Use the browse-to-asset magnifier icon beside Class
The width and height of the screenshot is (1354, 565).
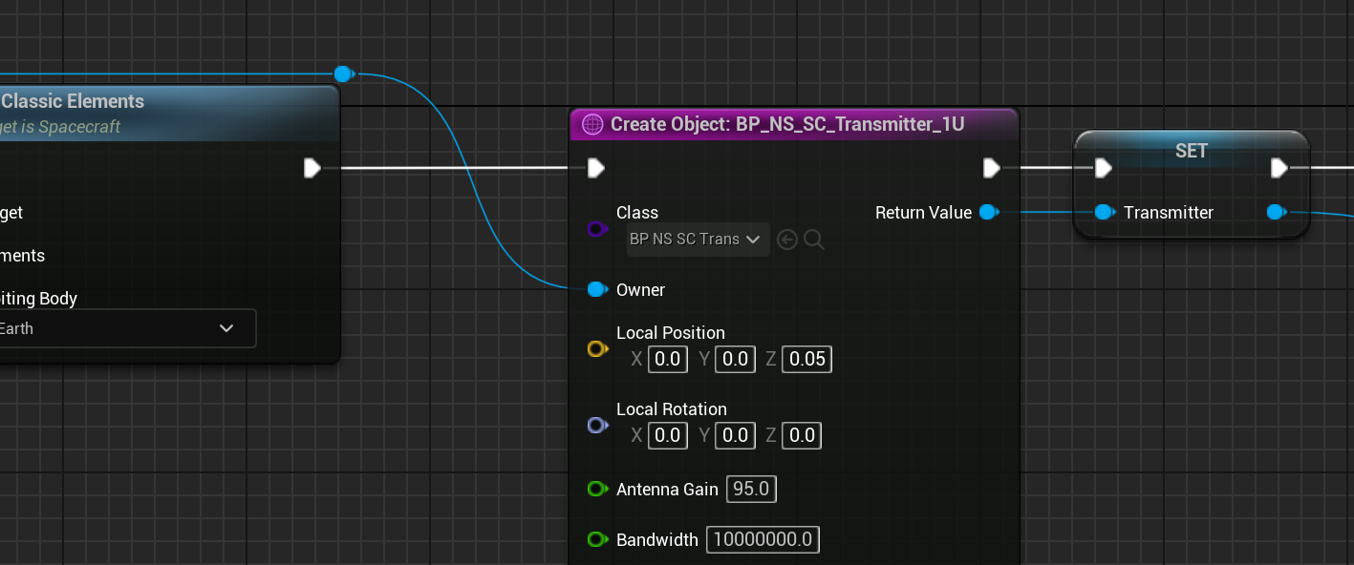pyautogui.click(x=814, y=240)
